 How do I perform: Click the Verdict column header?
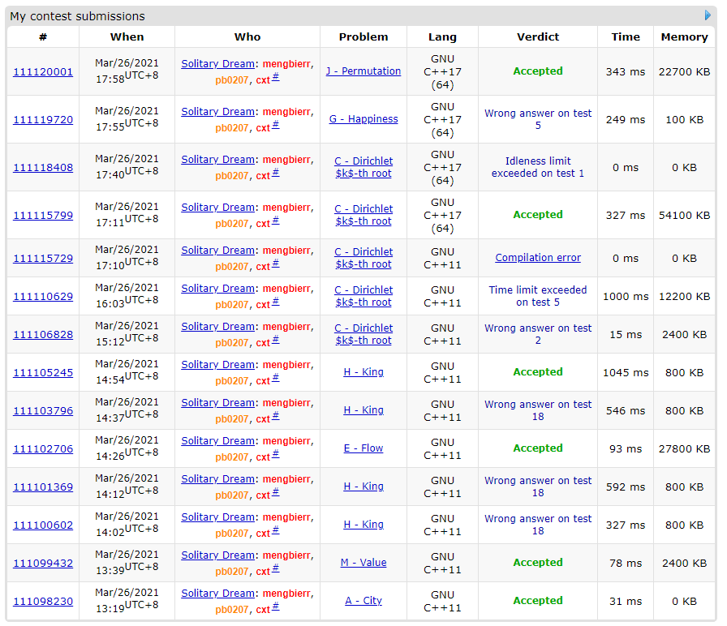coord(538,36)
